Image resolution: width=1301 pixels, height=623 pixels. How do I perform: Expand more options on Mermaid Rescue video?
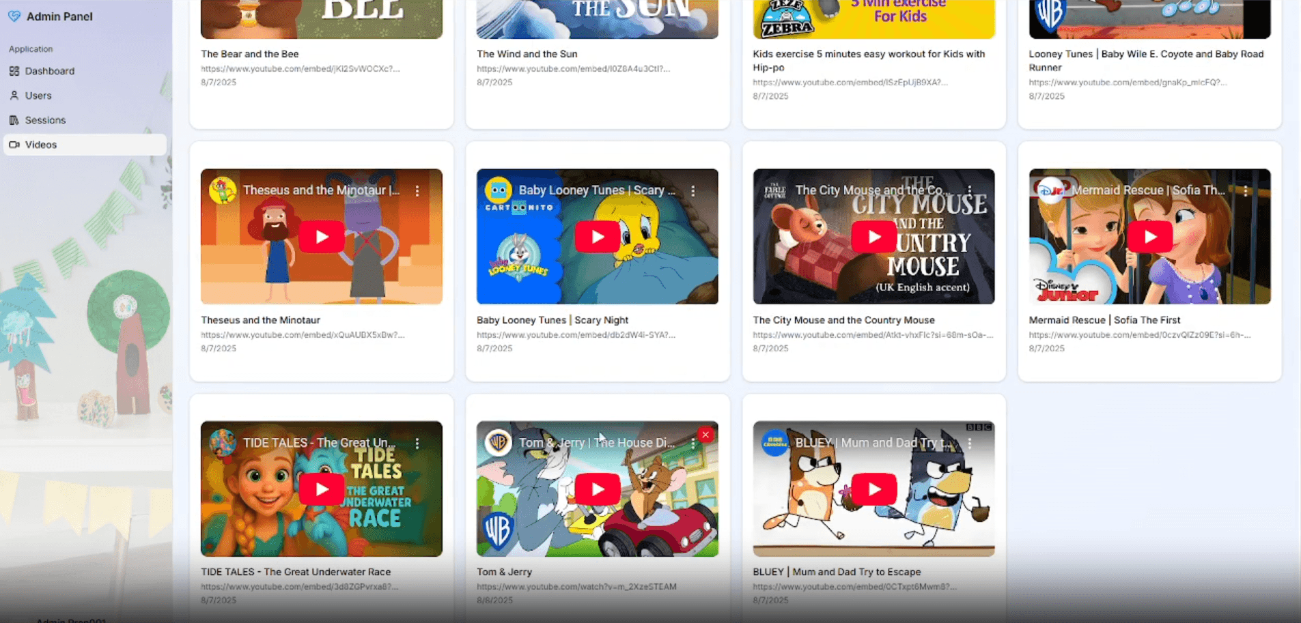coord(1246,191)
